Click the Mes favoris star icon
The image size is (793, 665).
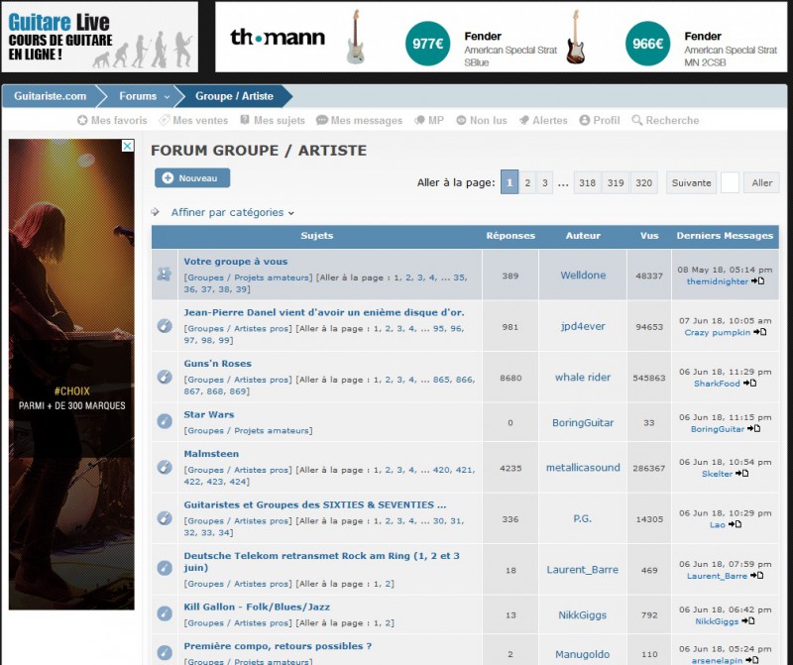click(x=83, y=121)
